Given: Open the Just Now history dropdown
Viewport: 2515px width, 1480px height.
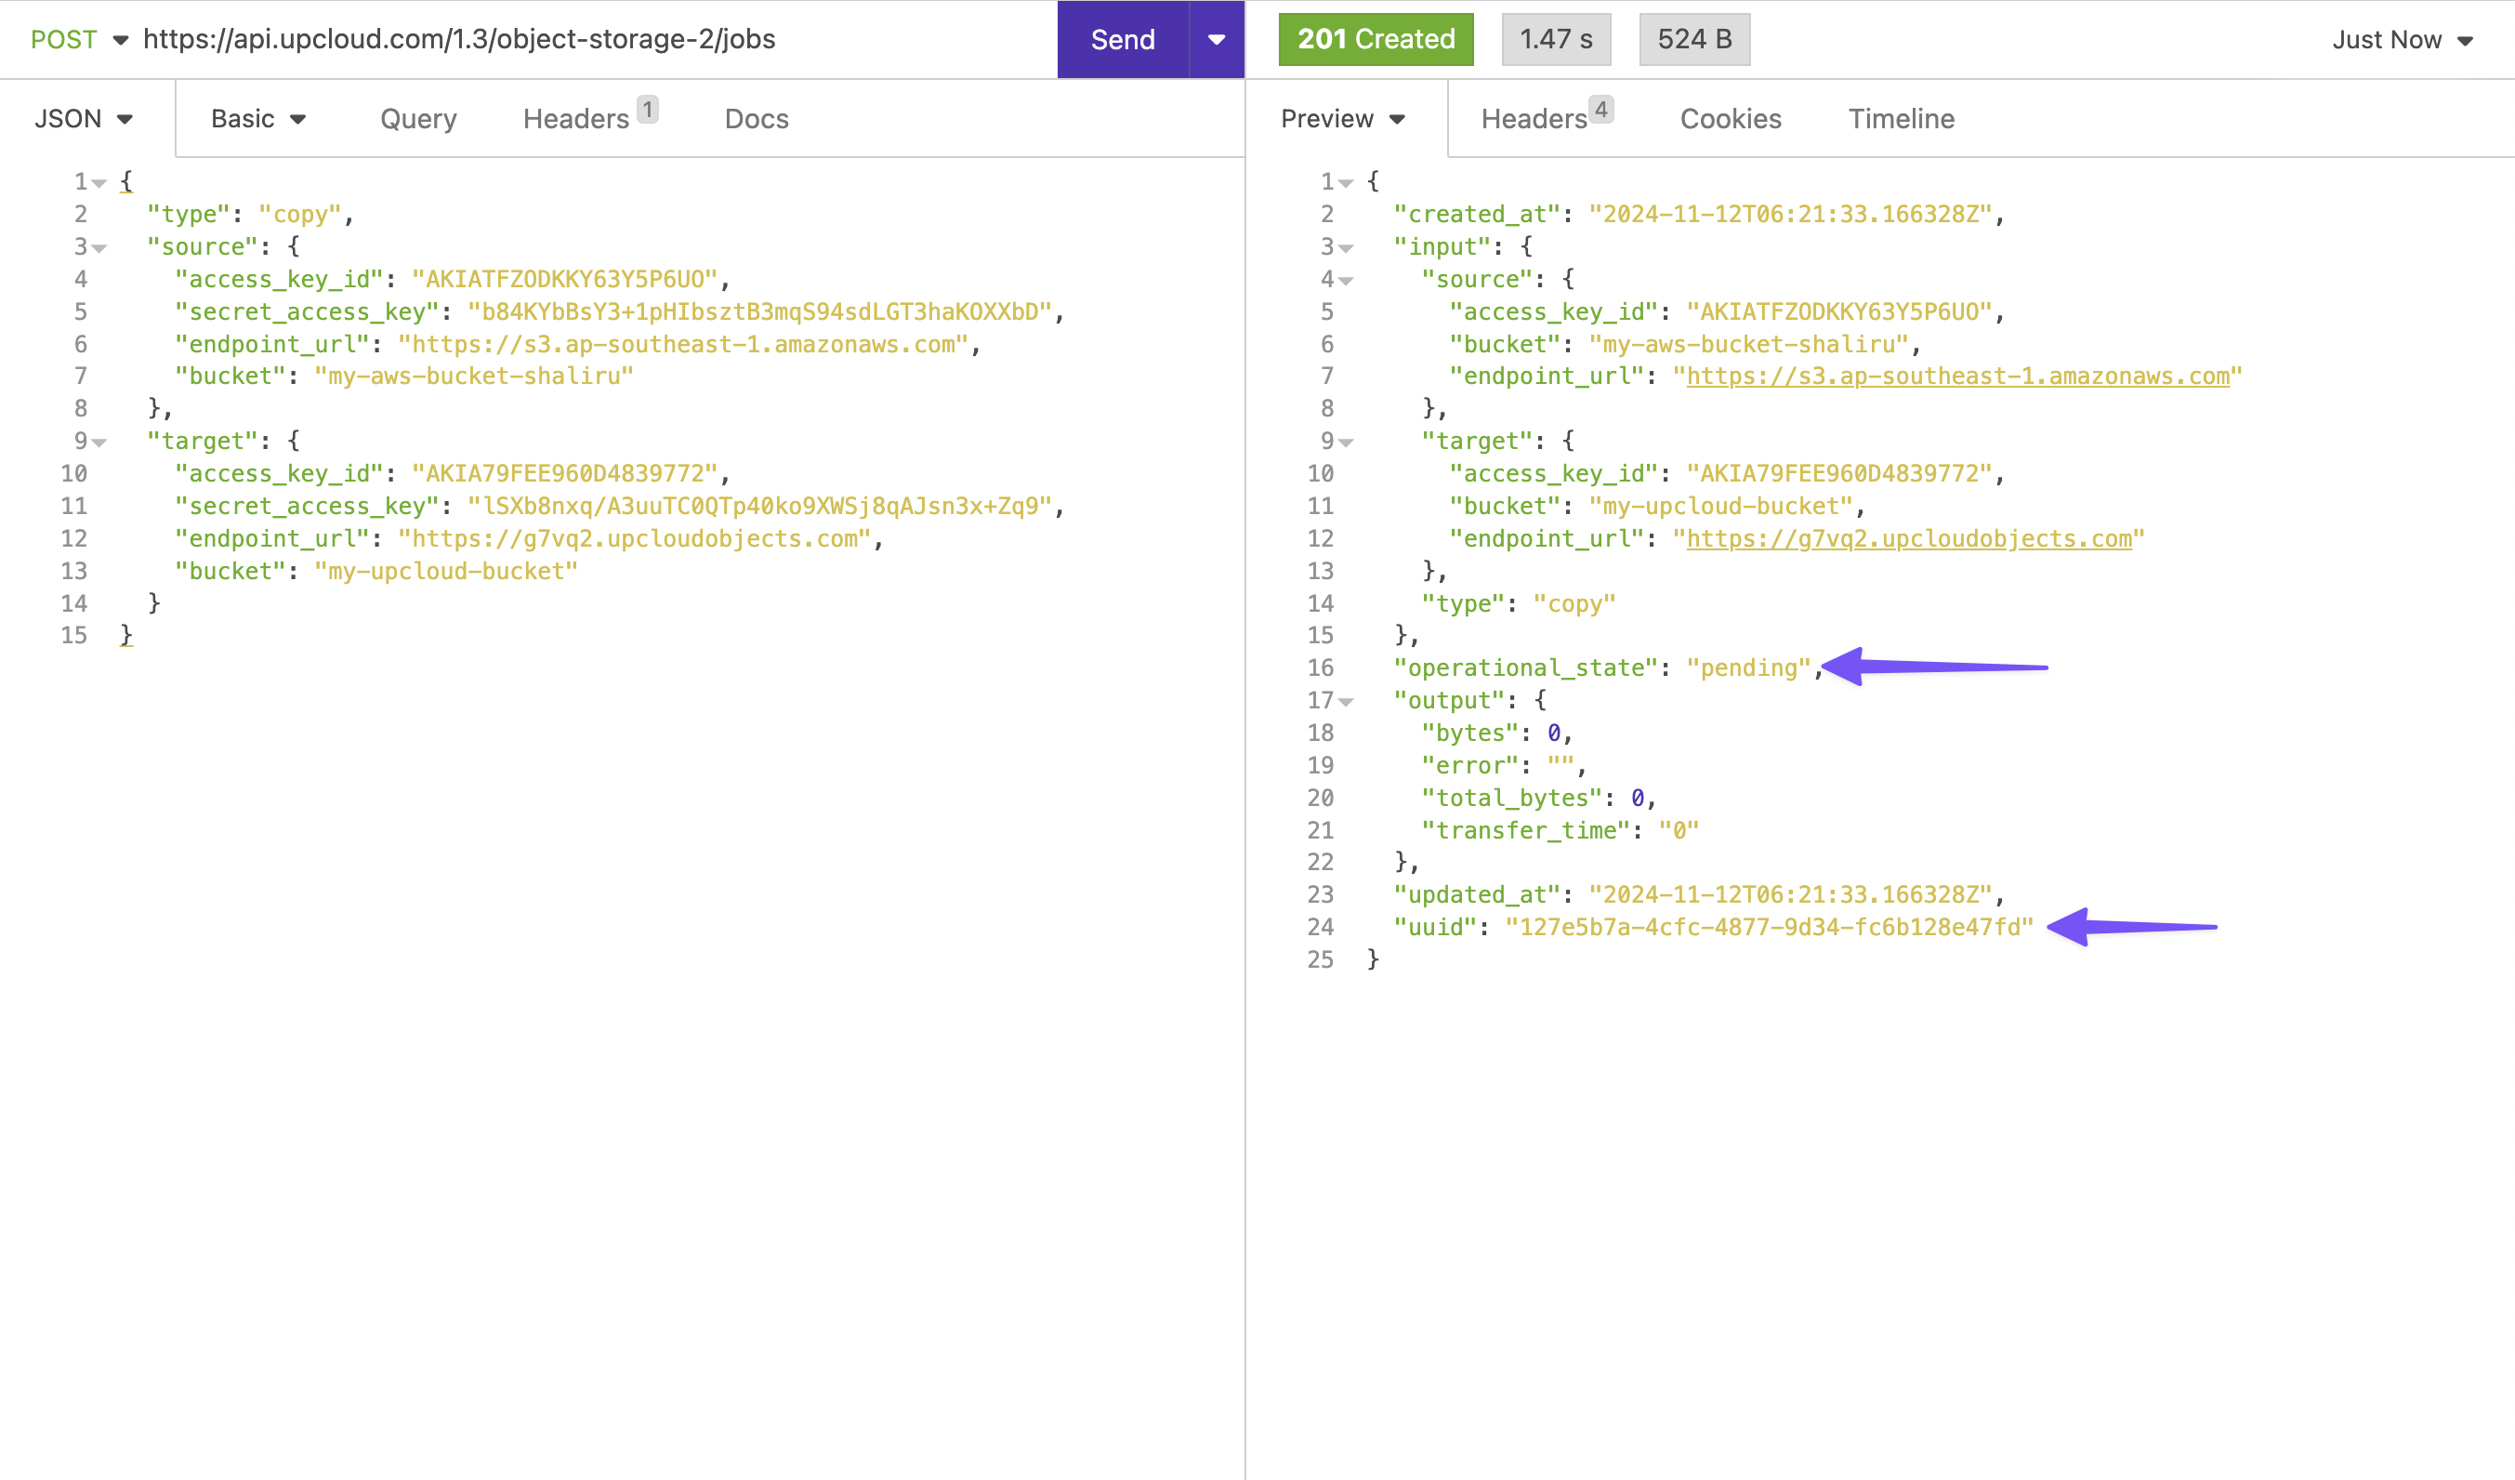Looking at the screenshot, I should pyautogui.click(x=2402, y=40).
